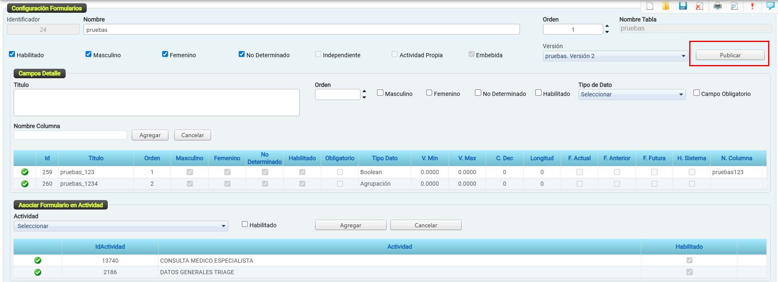Print using the printer icon
This screenshot has height=282, width=778.
pos(718,6)
